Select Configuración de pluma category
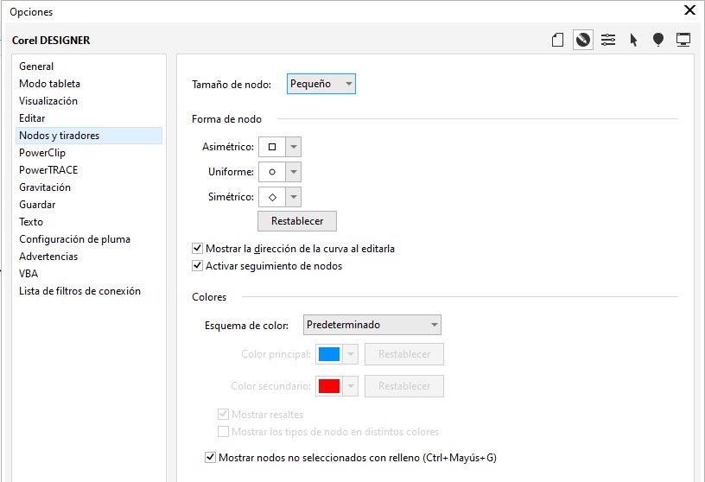This screenshot has width=705, height=482. 89,239
